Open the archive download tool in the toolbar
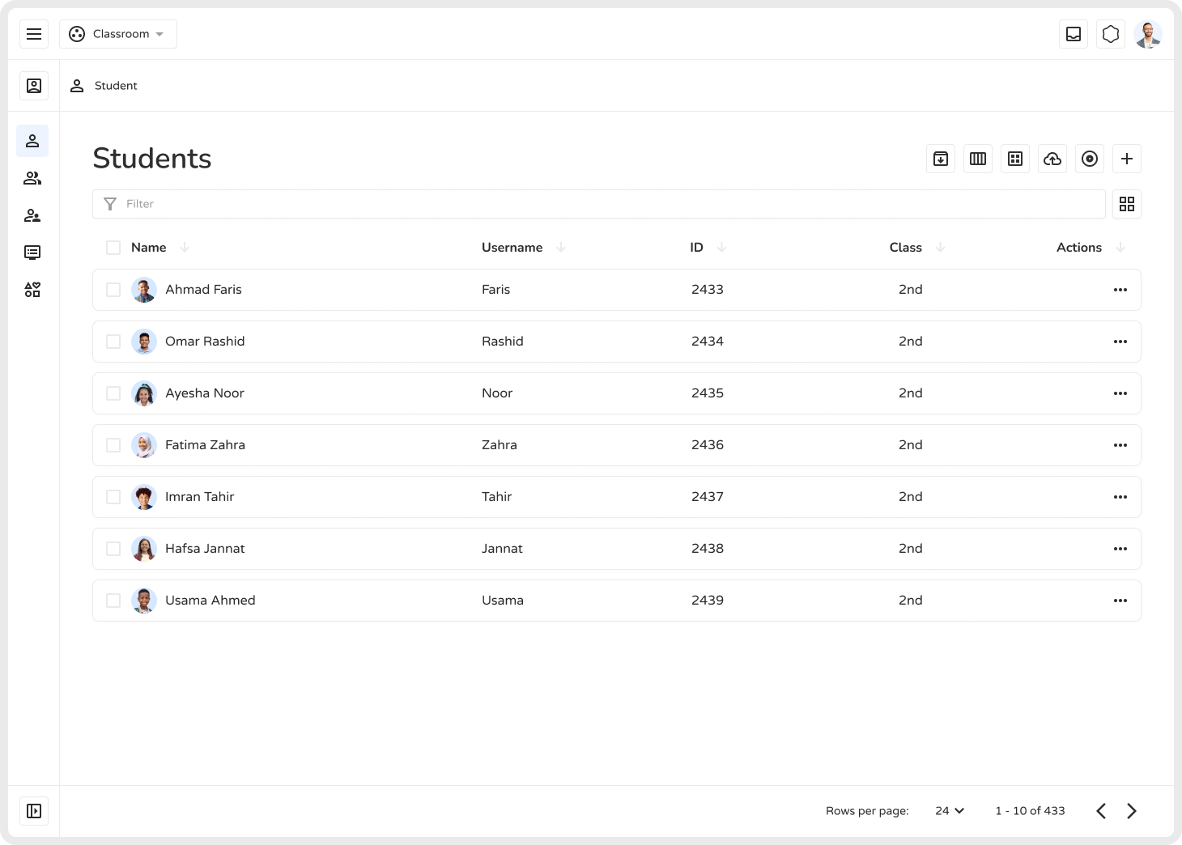This screenshot has width=1182, height=845. point(940,159)
